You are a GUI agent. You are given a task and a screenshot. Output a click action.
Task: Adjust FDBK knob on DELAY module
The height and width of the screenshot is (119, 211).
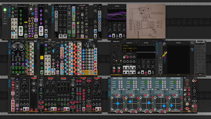click(x=54, y=85)
